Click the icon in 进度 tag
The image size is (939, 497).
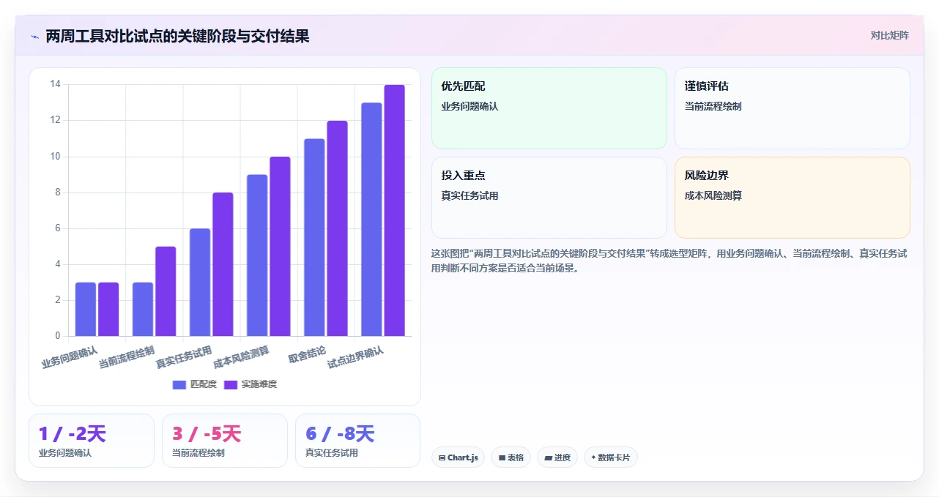[549, 457]
